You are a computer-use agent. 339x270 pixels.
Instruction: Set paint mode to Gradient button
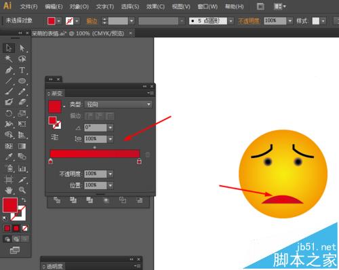[16, 228]
